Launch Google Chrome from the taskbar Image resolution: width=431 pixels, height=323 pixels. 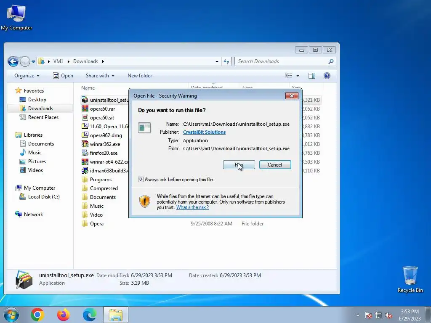37,315
